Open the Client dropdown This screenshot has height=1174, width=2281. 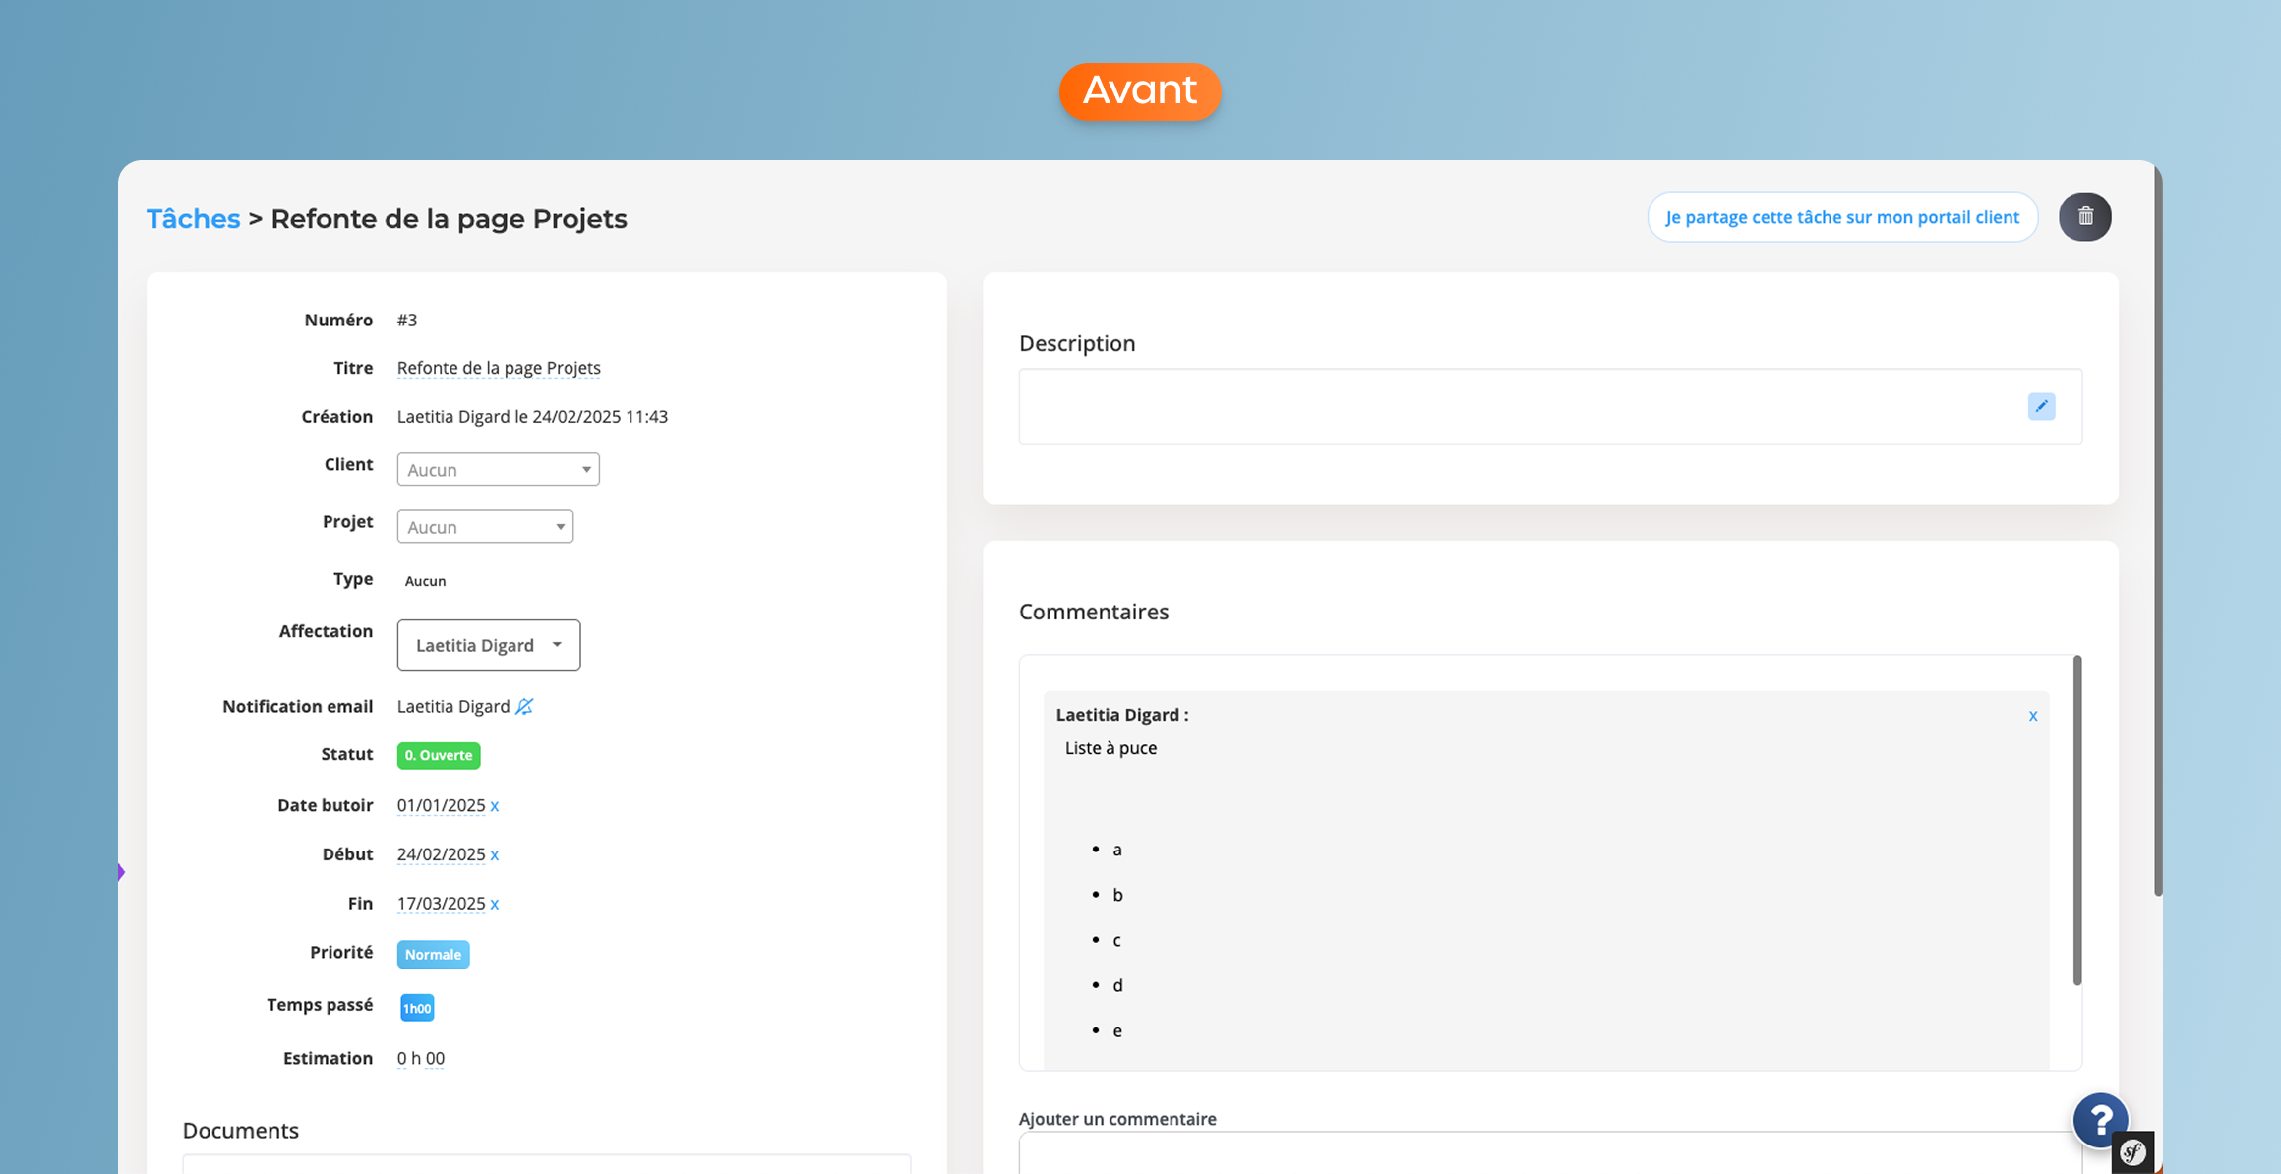click(x=498, y=469)
